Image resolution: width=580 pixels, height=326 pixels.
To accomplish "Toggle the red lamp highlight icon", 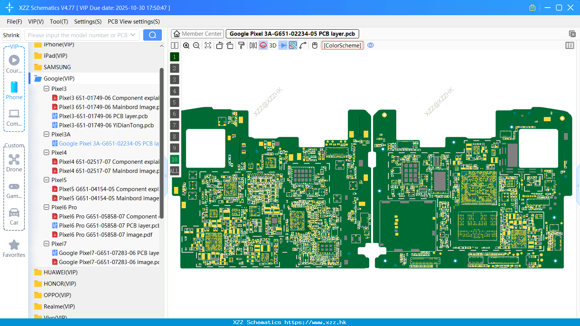I will 263,46.
